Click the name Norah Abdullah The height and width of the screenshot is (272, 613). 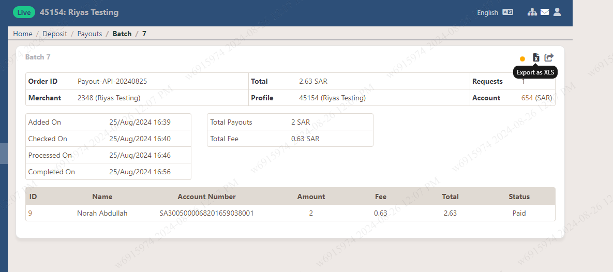coord(102,213)
